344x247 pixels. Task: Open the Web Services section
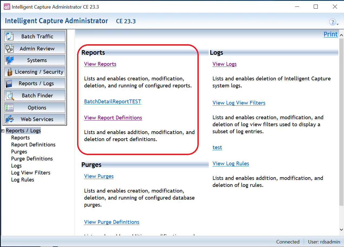(35, 119)
